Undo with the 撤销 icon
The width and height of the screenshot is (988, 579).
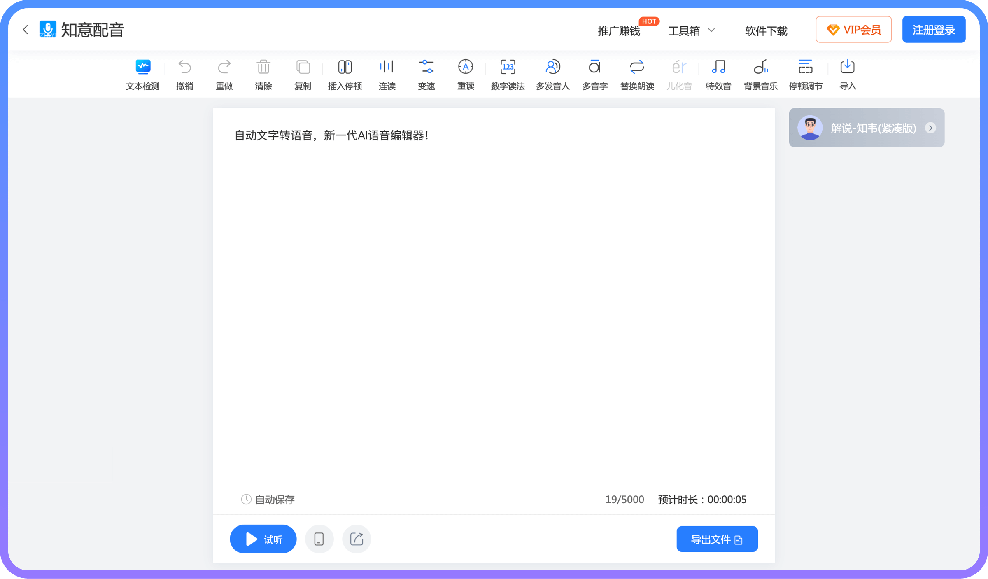click(185, 74)
